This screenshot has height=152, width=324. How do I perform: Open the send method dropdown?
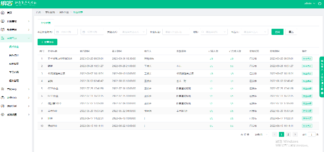pyautogui.click(x=133, y=32)
